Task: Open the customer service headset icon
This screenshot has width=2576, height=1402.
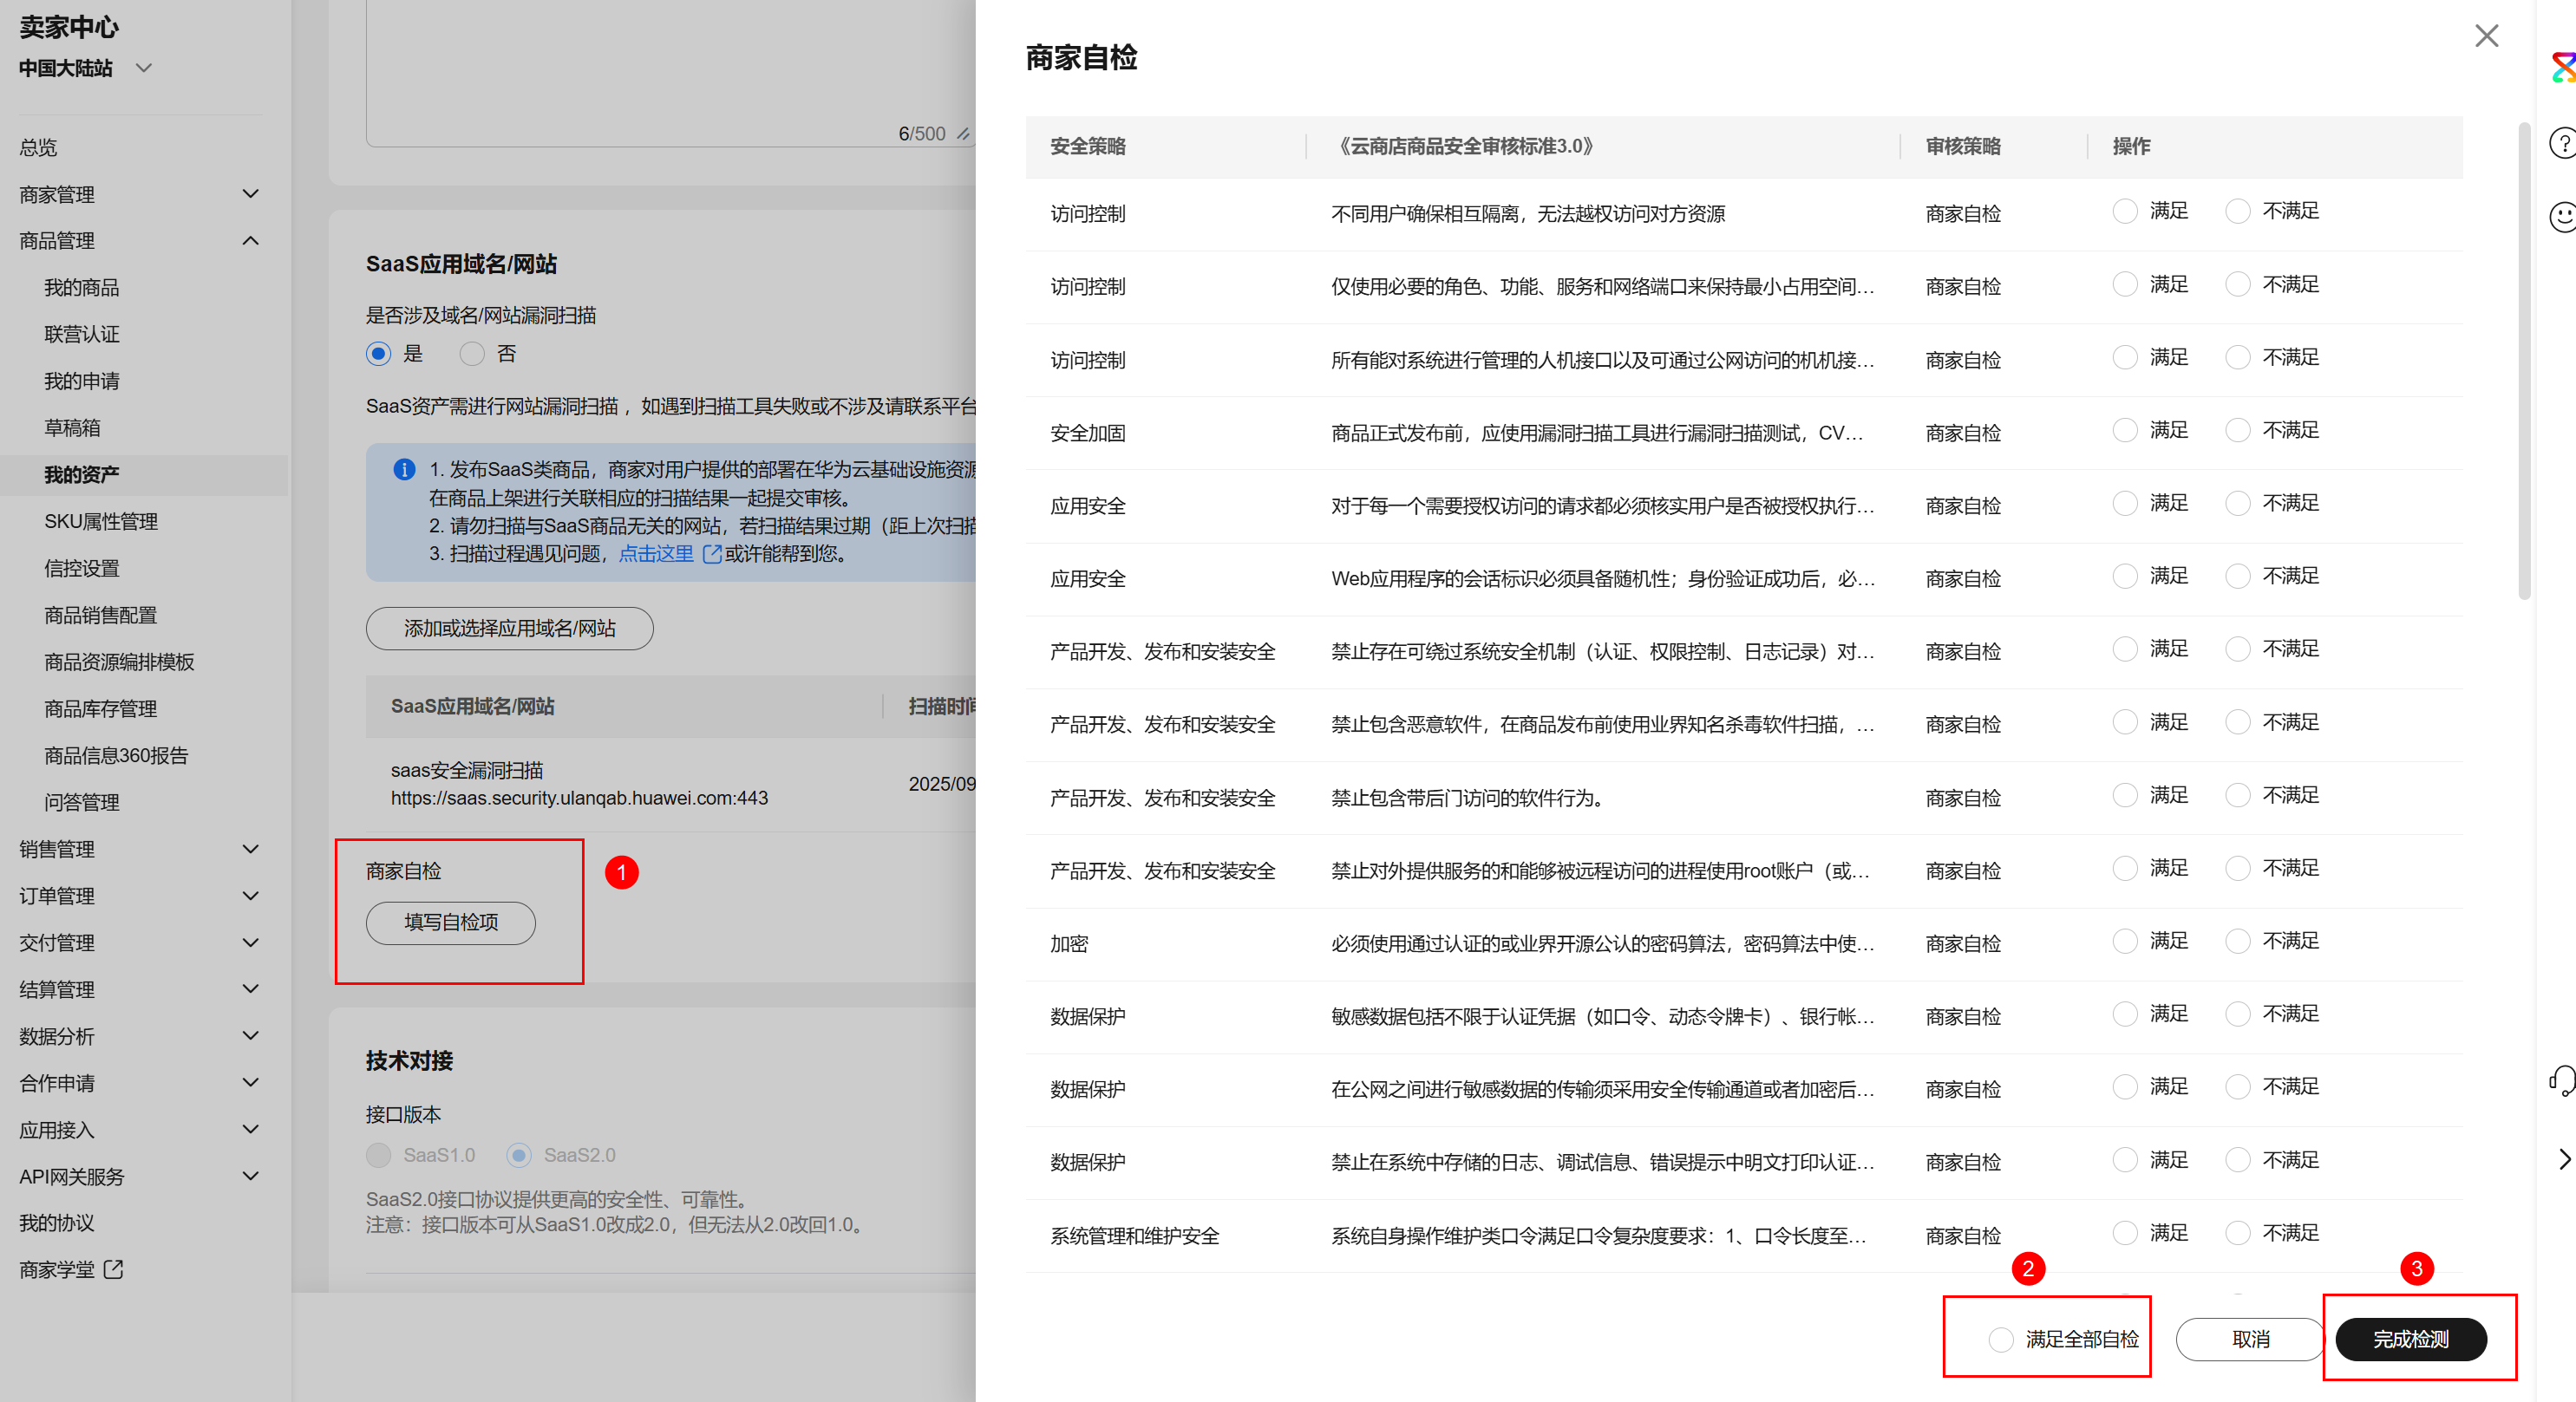Action: click(2562, 1080)
